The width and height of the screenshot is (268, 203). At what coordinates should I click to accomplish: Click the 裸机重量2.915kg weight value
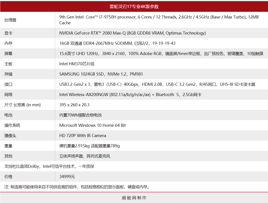click(x=90, y=146)
